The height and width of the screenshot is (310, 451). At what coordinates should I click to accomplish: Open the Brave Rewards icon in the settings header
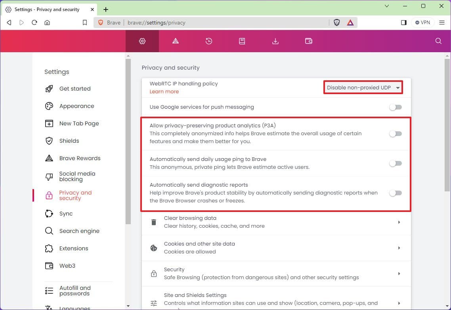(x=176, y=41)
